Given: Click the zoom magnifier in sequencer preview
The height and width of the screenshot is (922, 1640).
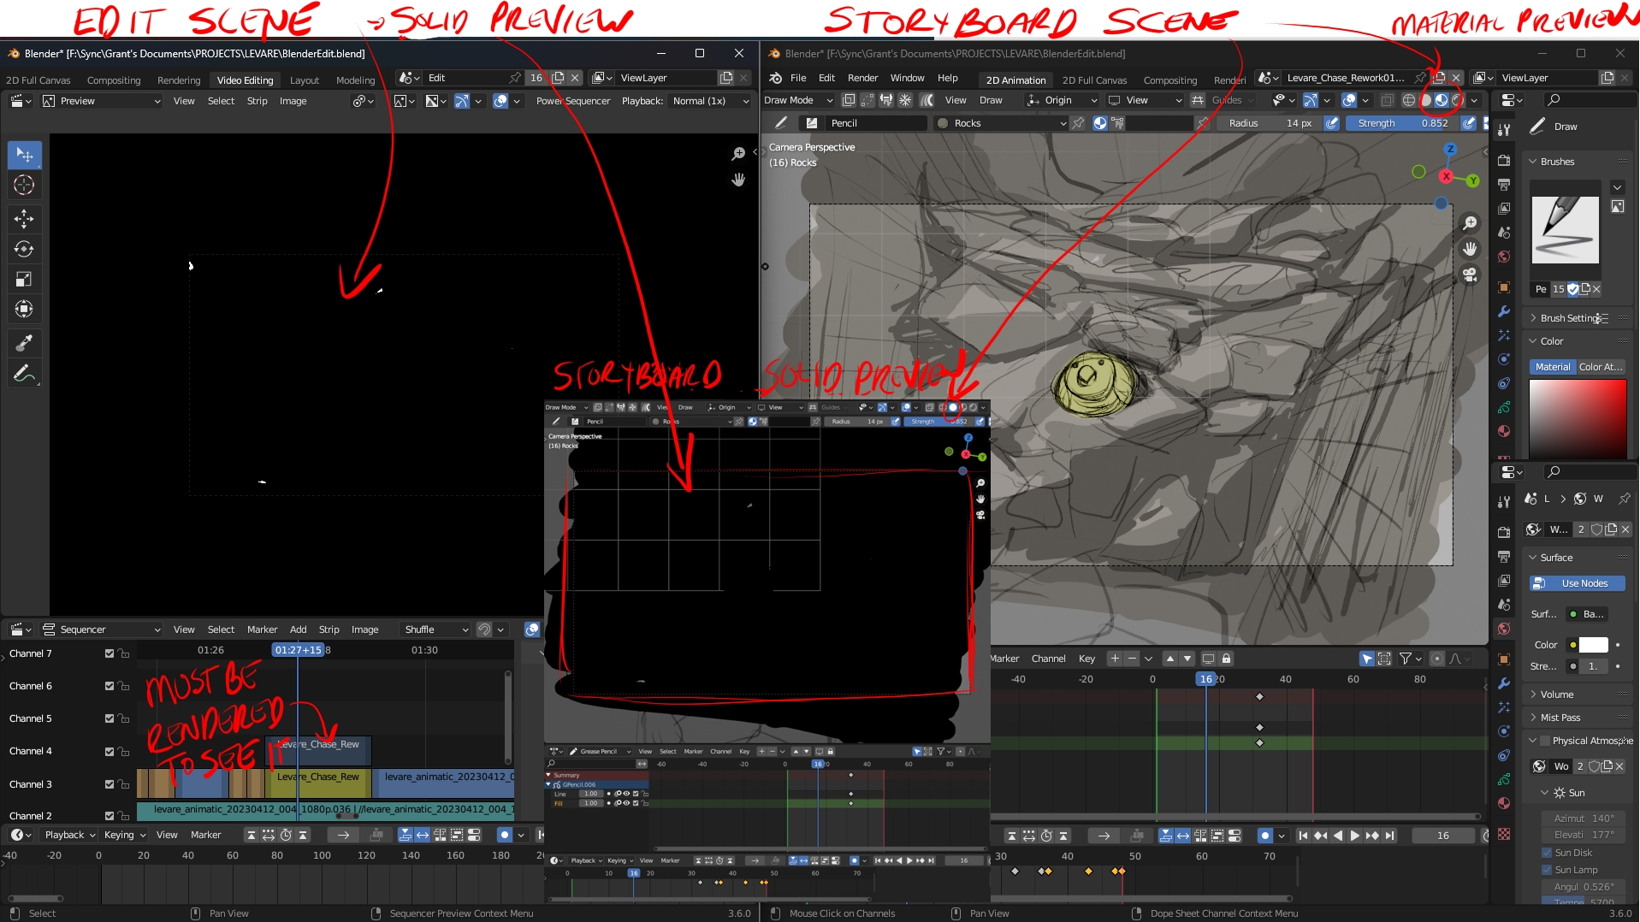Looking at the screenshot, I should pyautogui.click(x=738, y=154).
